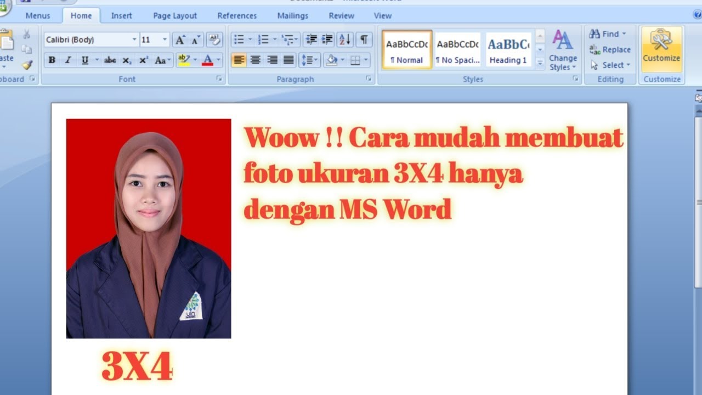Expand the highlight color arrow
Screen dimensions: 702x395
click(195, 60)
